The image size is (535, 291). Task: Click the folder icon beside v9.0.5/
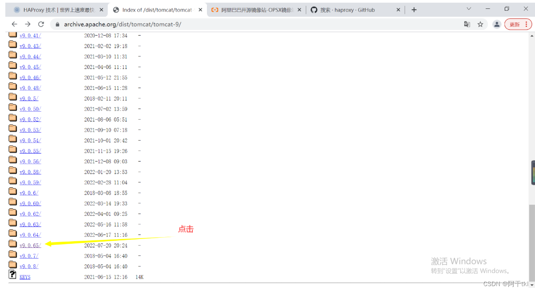click(12, 97)
